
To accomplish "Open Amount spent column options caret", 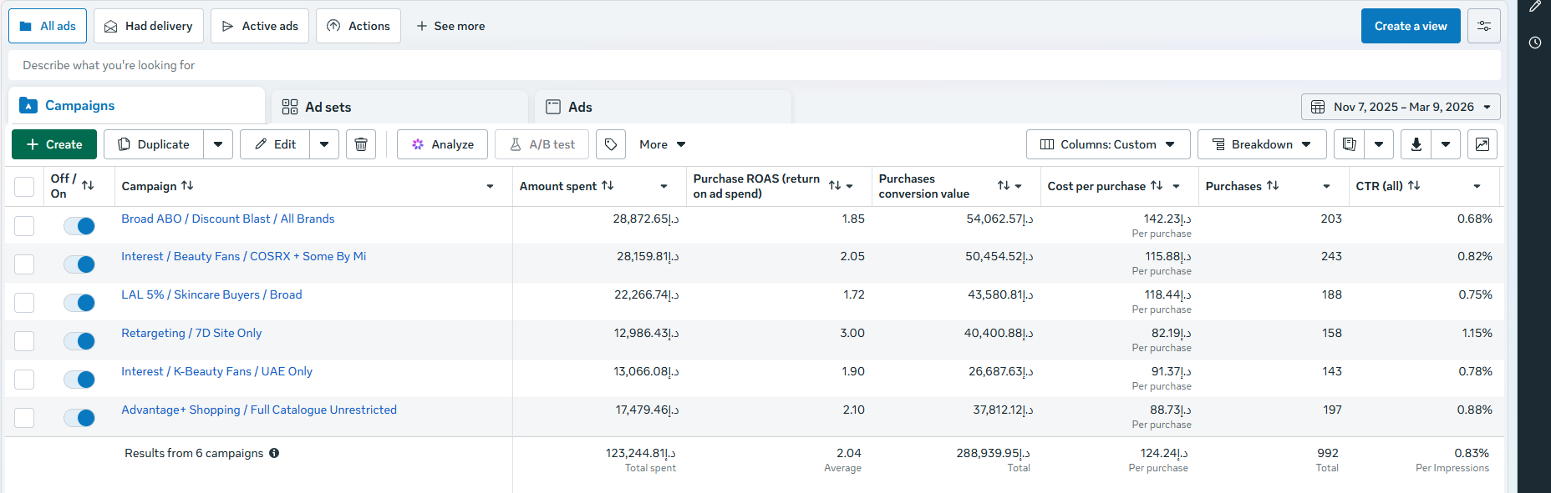I will coord(664,186).
